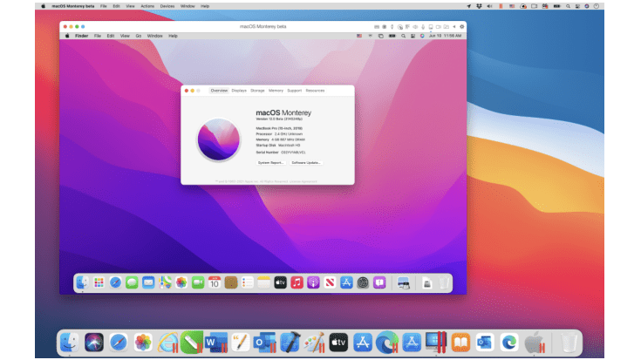
Task: Open Siri in the VM menu bar
Action: coord(422,36)
